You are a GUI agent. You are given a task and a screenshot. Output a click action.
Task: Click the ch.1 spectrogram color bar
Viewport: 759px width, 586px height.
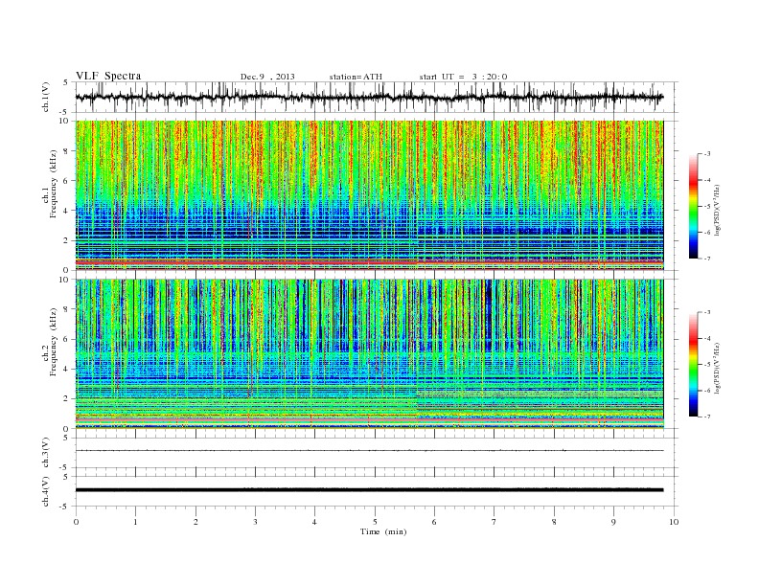tap(693, 207)
